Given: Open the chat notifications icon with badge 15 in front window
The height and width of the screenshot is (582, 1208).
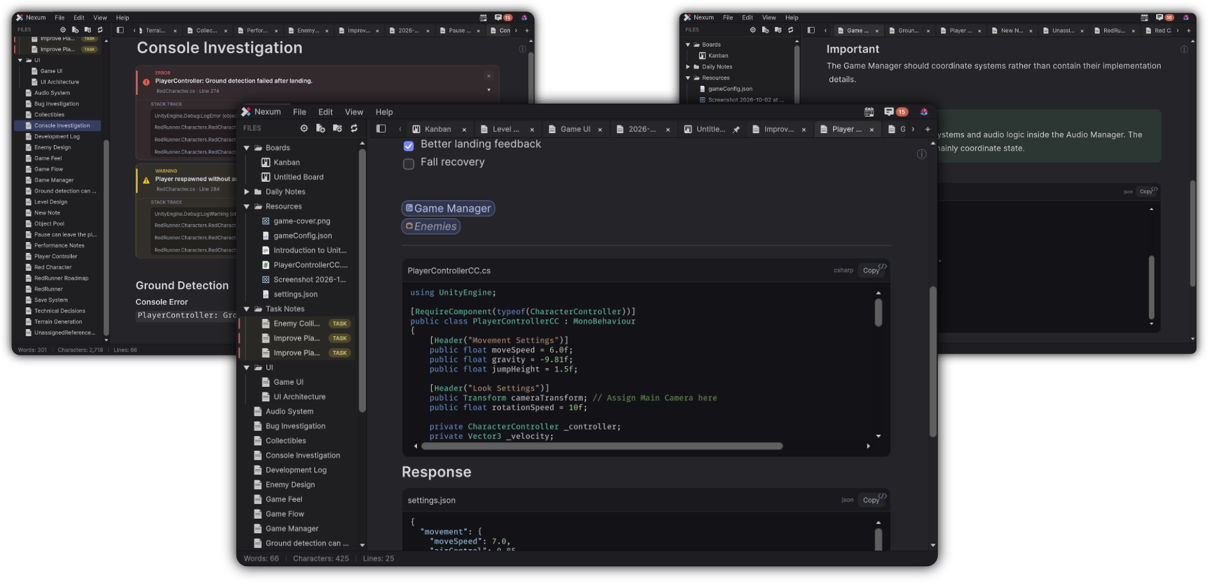Looking at the screenshot, I should [x=895, y=112].
